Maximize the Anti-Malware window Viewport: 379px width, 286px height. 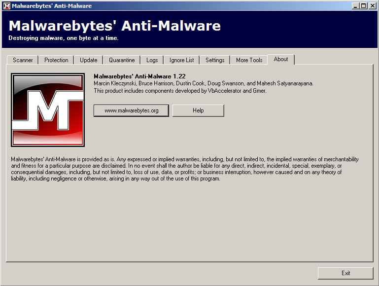(x=363, y=6)
